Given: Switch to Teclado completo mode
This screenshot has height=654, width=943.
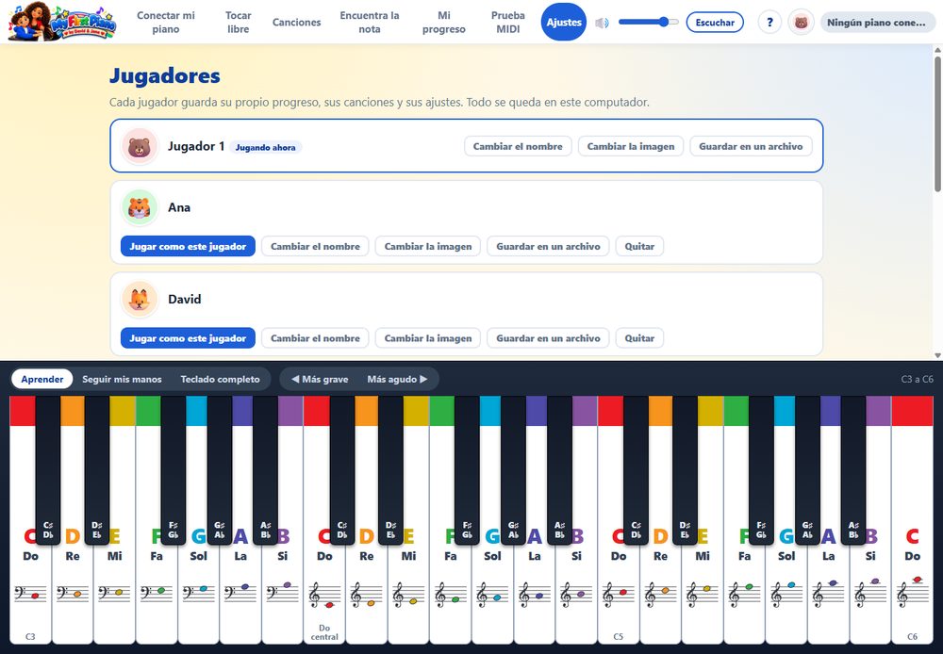Looking at the screenshot, I should (x=220, y=379).
